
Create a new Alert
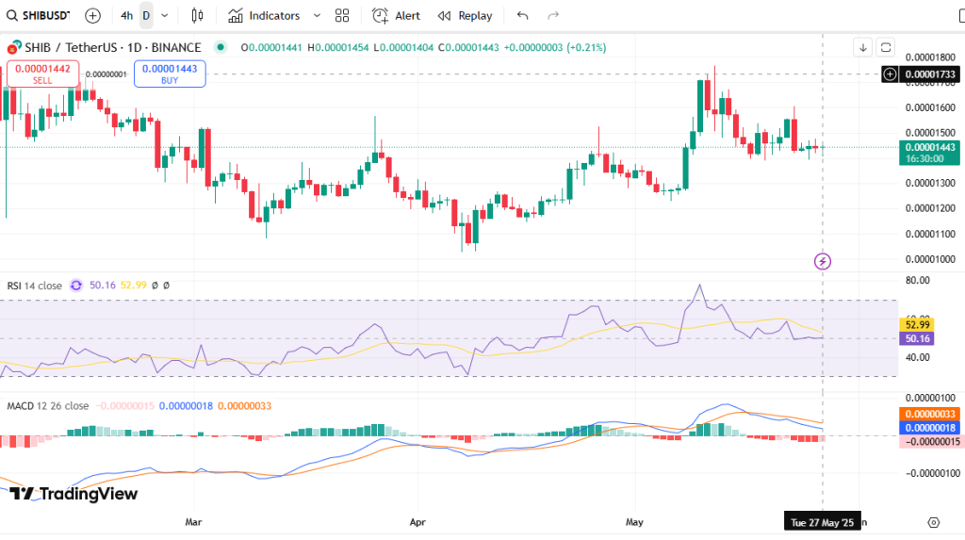tap(396, 15)
